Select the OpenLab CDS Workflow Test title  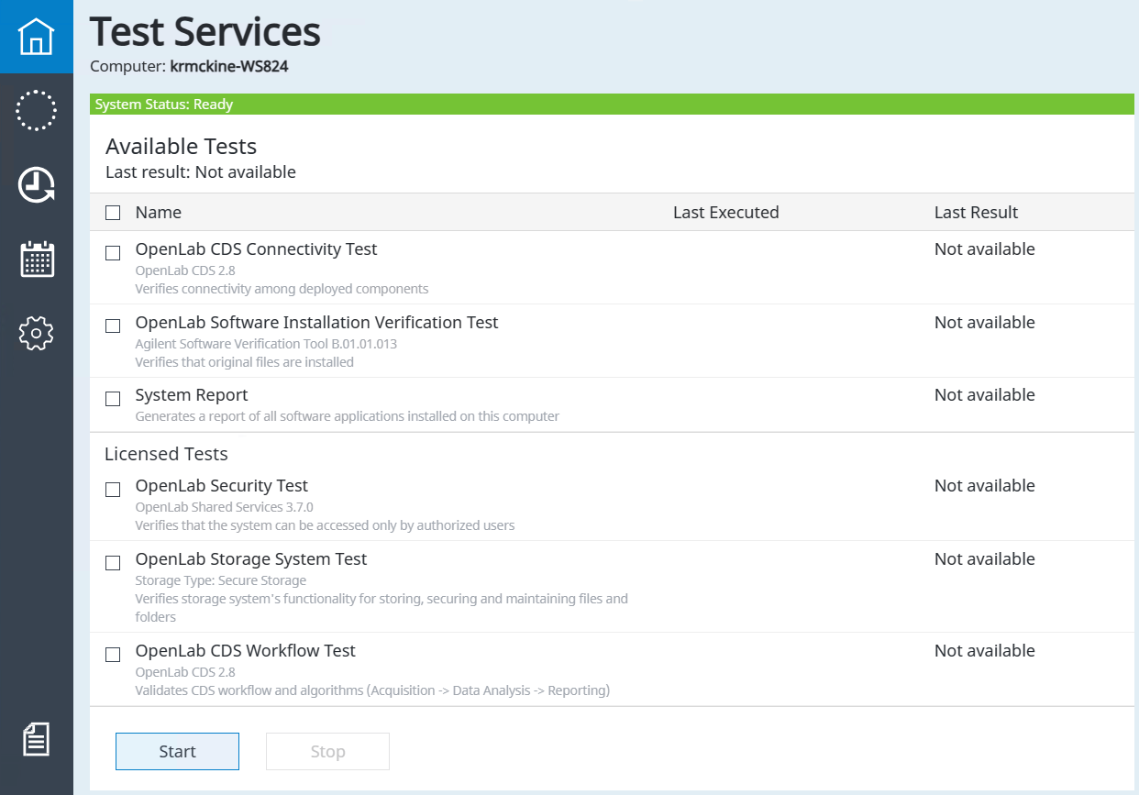pos(245,651)
